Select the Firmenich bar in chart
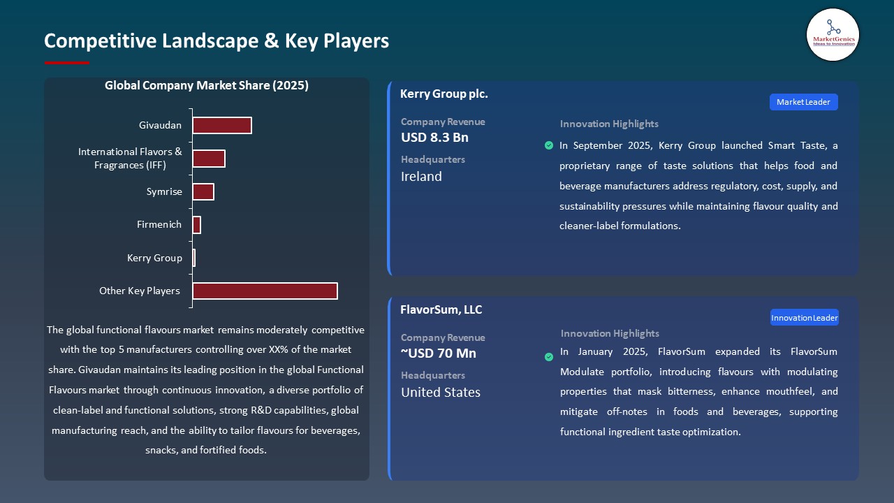This screenshot has height=503, width=894. 196,225
